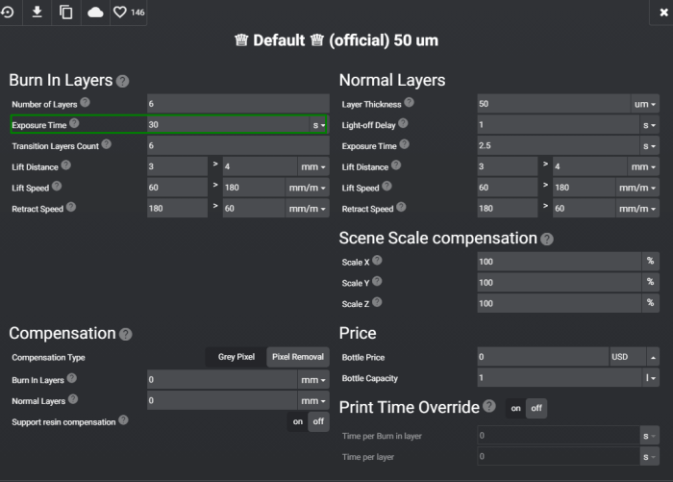The width and height of the screenshot is (673, 482).
Task: Open Layer Thickness unit dropdown (um)
Action: [645, 104]
